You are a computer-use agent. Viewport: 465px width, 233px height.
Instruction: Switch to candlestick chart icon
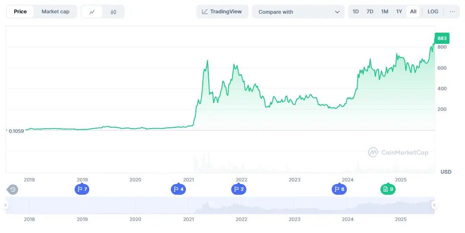113,12
